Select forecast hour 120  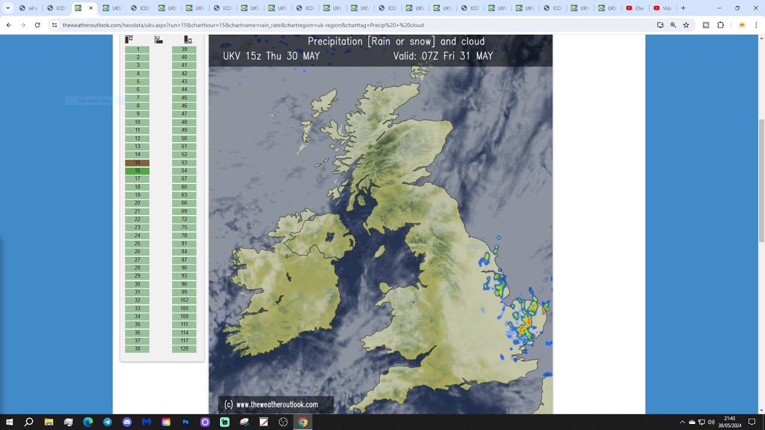click(184, 349)
